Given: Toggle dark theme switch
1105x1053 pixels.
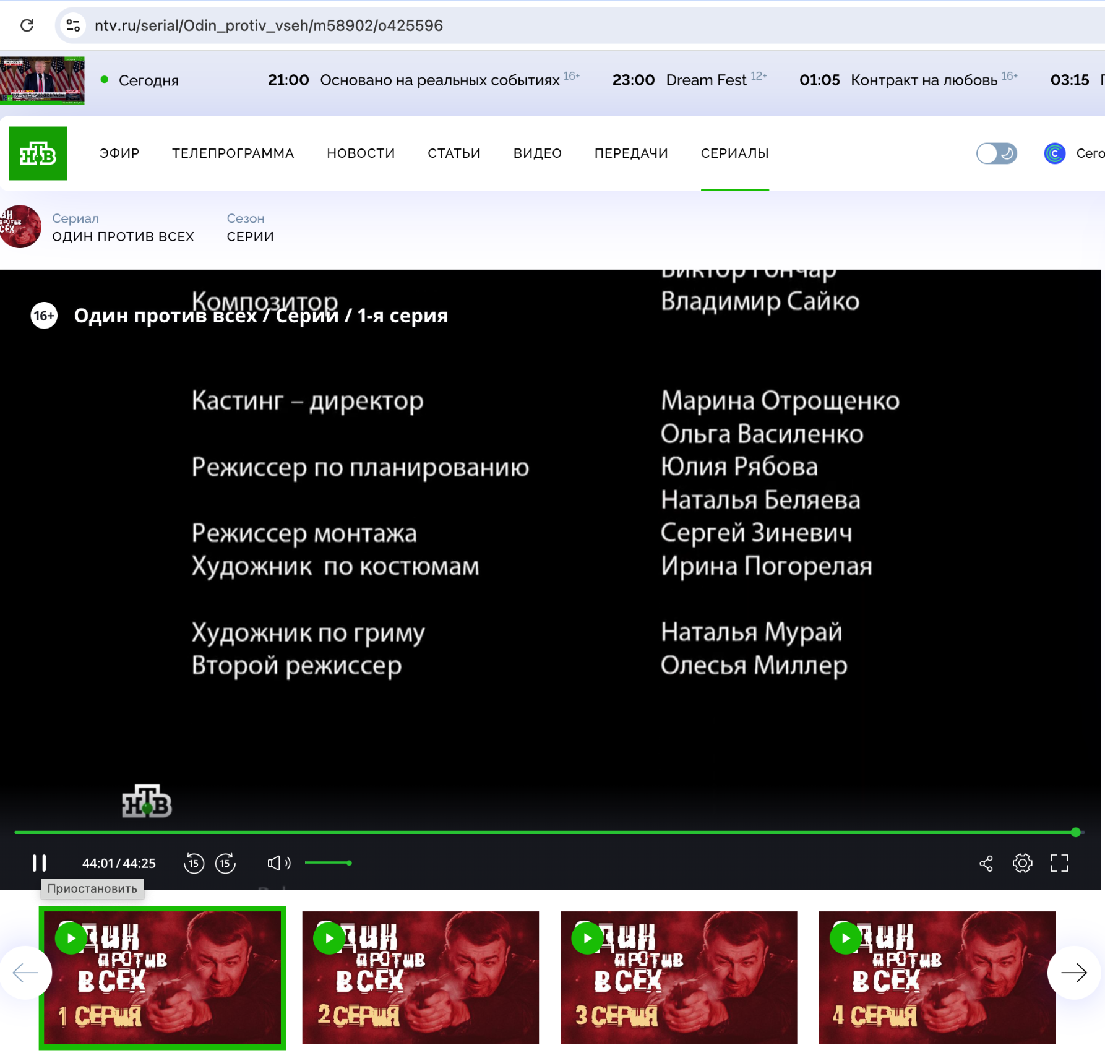Looking at the screenshot, I should (996, 153).
